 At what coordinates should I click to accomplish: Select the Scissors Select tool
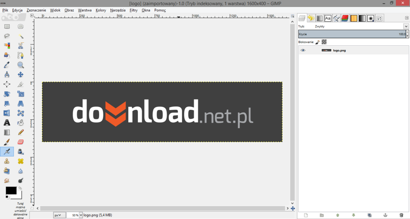[x=20, y=46]
